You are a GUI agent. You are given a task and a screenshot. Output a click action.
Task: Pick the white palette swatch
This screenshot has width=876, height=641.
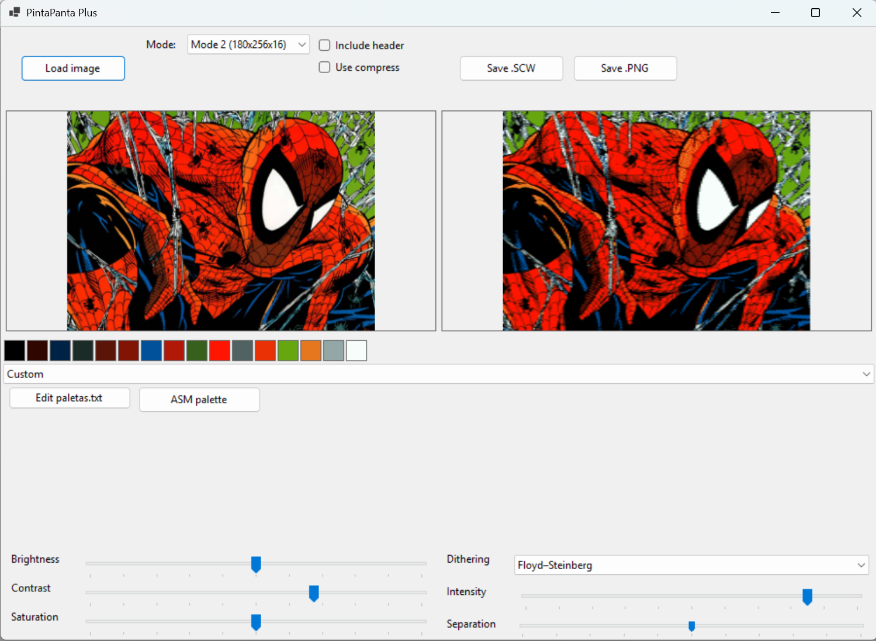[x=356, y=351]
